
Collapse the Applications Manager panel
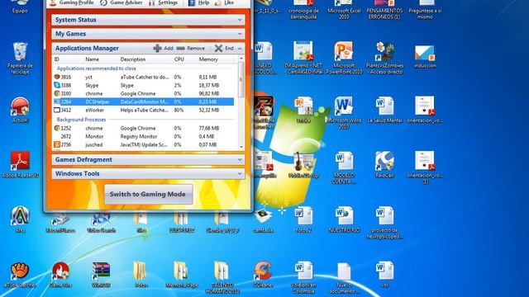click(x=240, y=49)
